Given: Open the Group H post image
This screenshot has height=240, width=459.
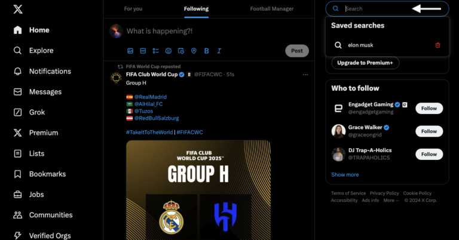Looking at the screenshot, I should [x=198, y=190].
